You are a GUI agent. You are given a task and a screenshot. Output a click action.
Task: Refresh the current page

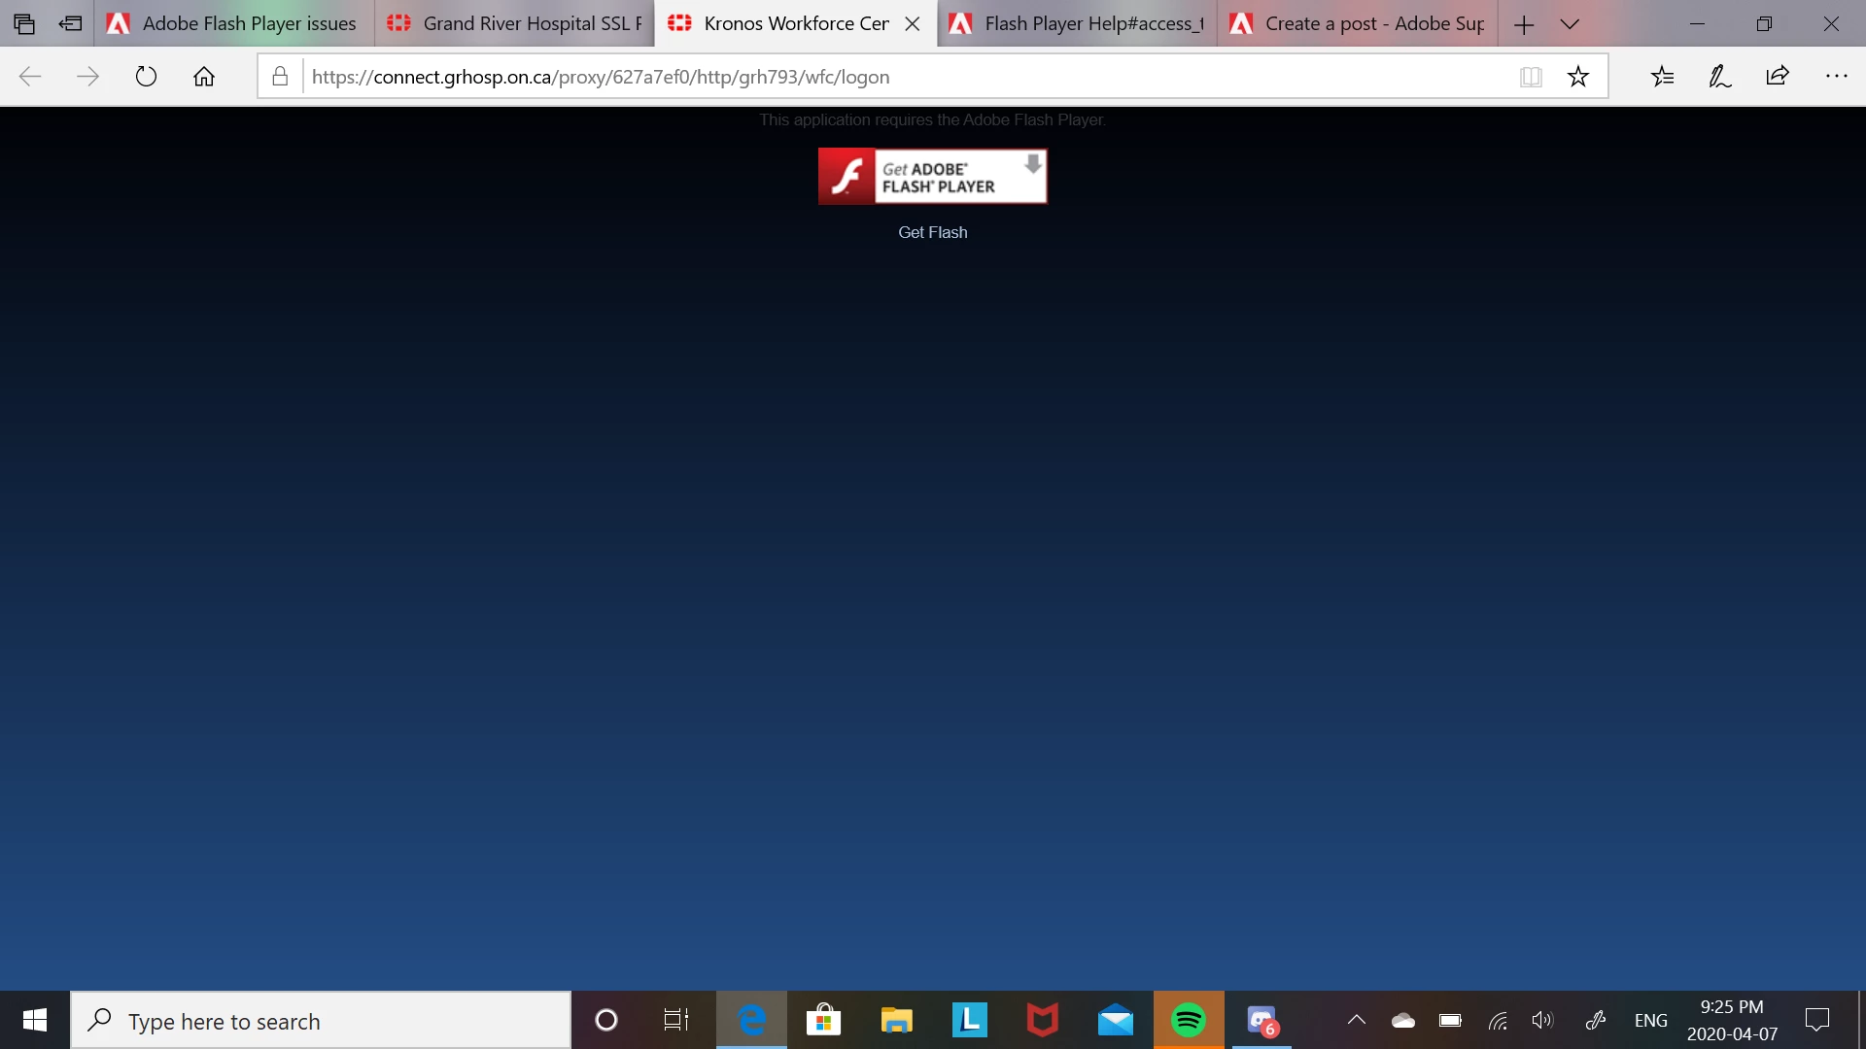[146, 77]
